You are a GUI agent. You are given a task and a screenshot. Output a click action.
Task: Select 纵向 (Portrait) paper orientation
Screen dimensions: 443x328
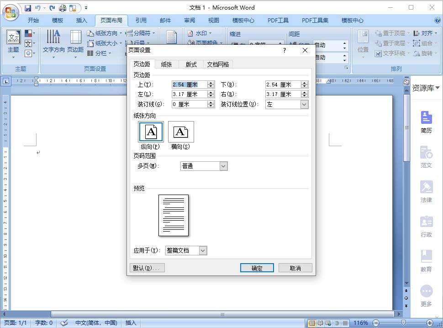click(x=150, y=132)
